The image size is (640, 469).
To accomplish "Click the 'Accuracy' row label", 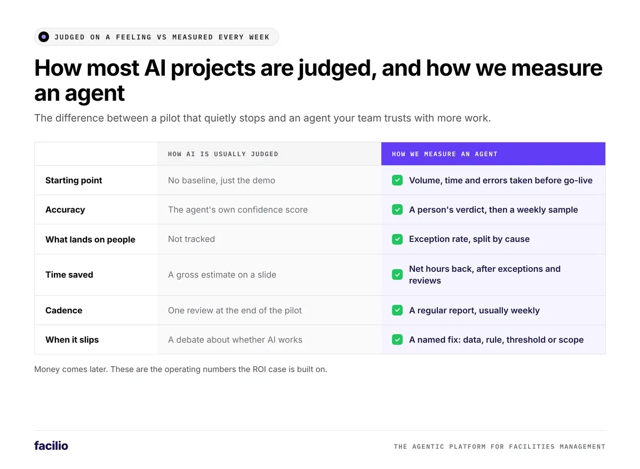I will [x=65, y=209].
